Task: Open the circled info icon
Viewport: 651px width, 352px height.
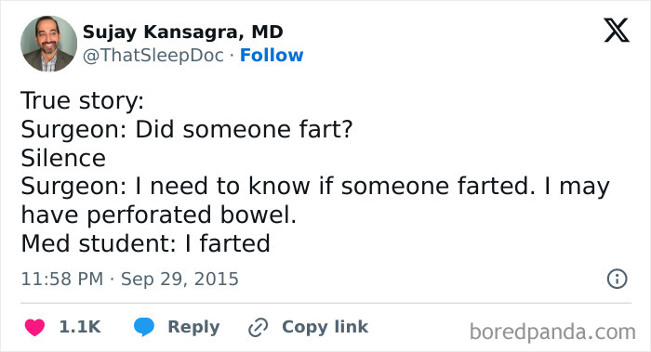Action: 617,279
